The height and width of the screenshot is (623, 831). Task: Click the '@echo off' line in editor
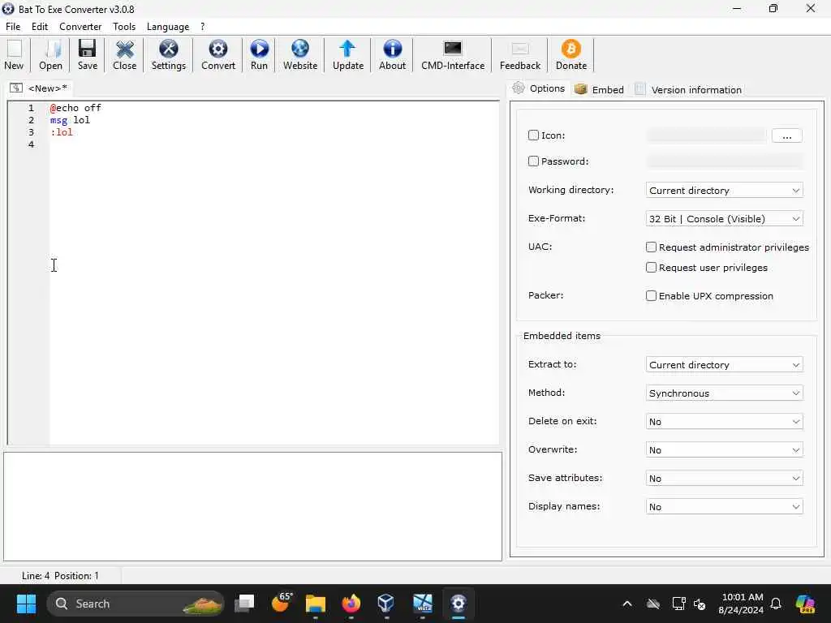(x=75, y=108)
